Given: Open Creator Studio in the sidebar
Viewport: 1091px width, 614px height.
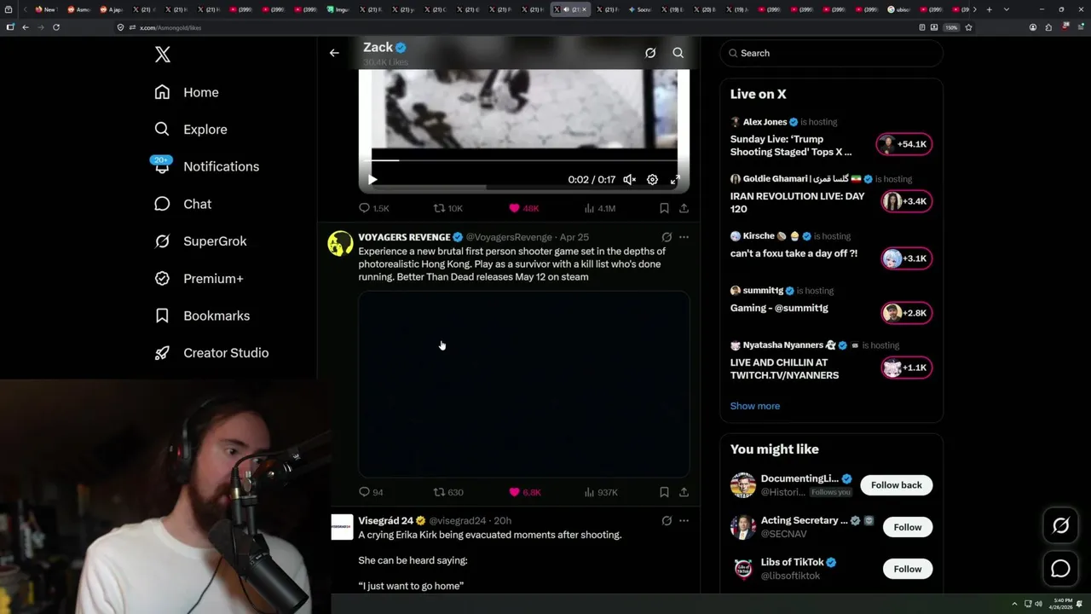Looking at the screenshot, I should (211, 353).
